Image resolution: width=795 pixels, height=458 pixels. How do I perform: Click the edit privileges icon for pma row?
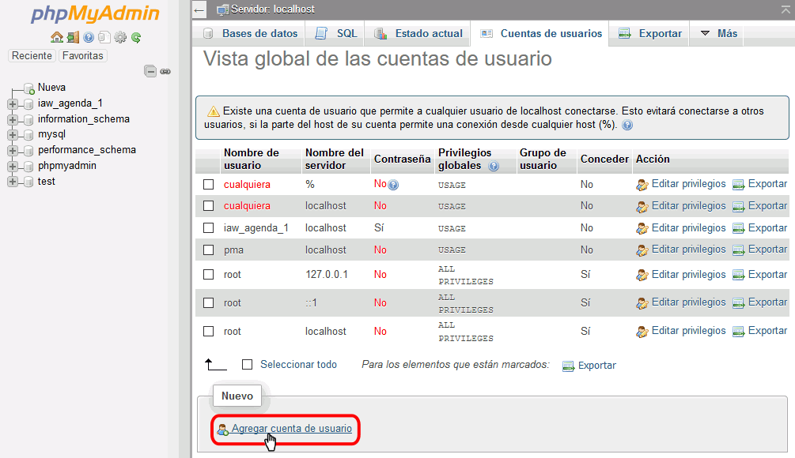[642, 250]
